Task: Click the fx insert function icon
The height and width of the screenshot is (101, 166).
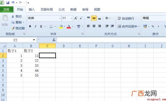Action: pos(54,40)
